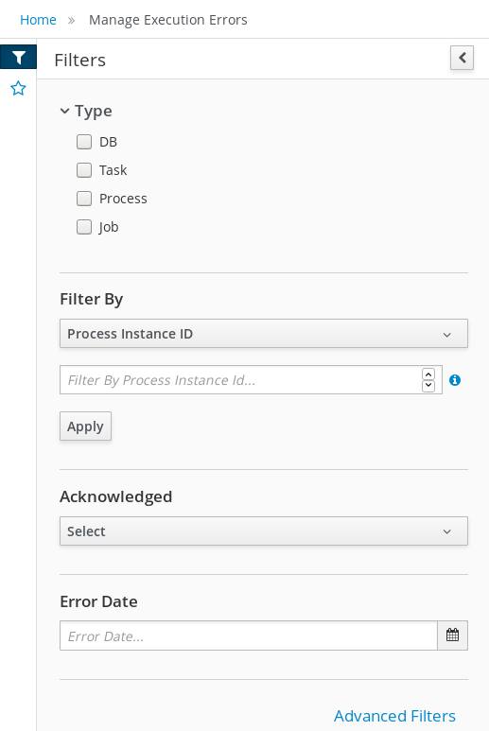Decrement Process Instance Id down arrow

pyautogui.click(x=428, y=386)
